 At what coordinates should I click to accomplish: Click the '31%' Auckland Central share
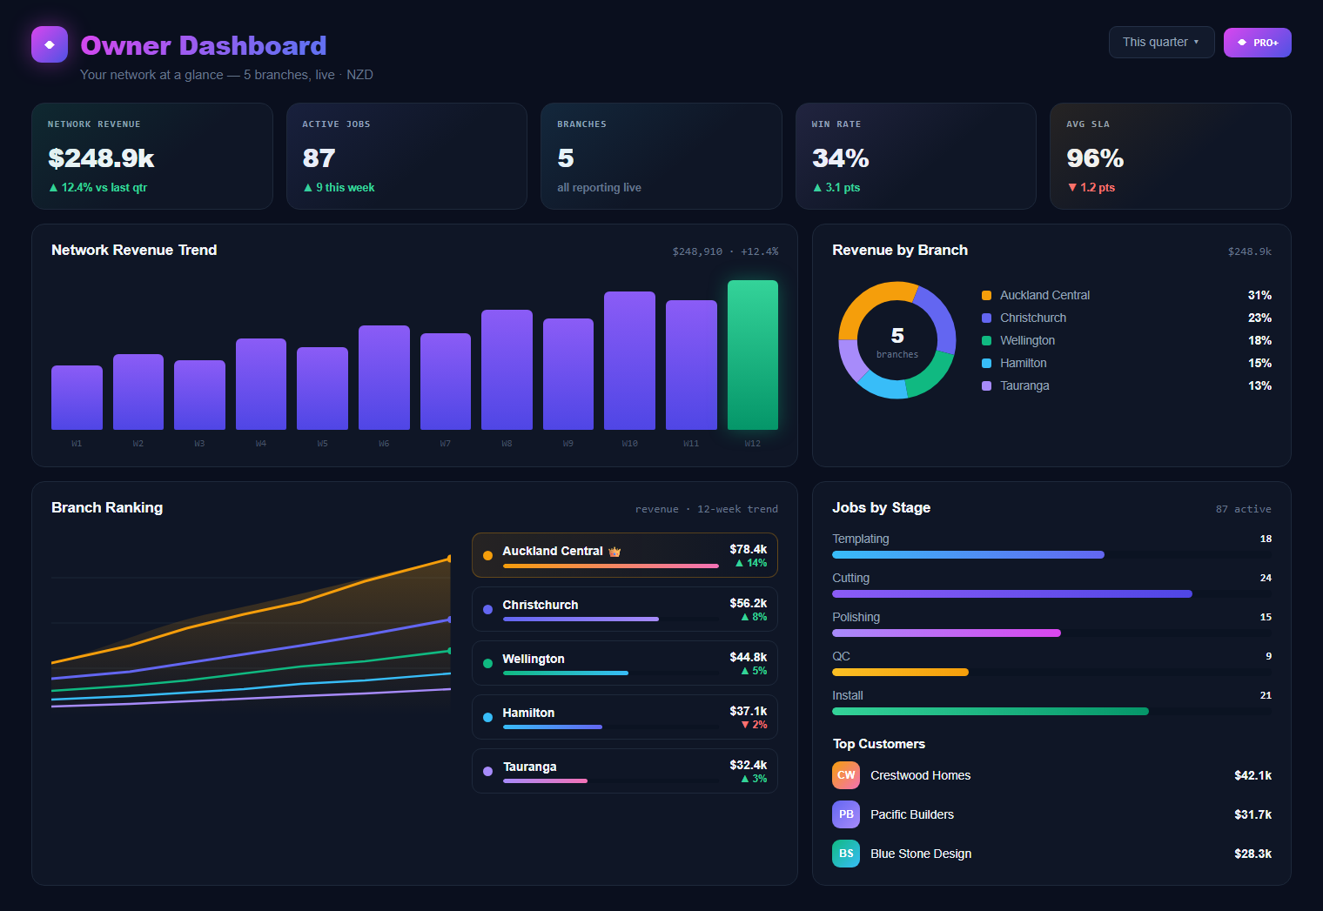(x=1259, y=295)
